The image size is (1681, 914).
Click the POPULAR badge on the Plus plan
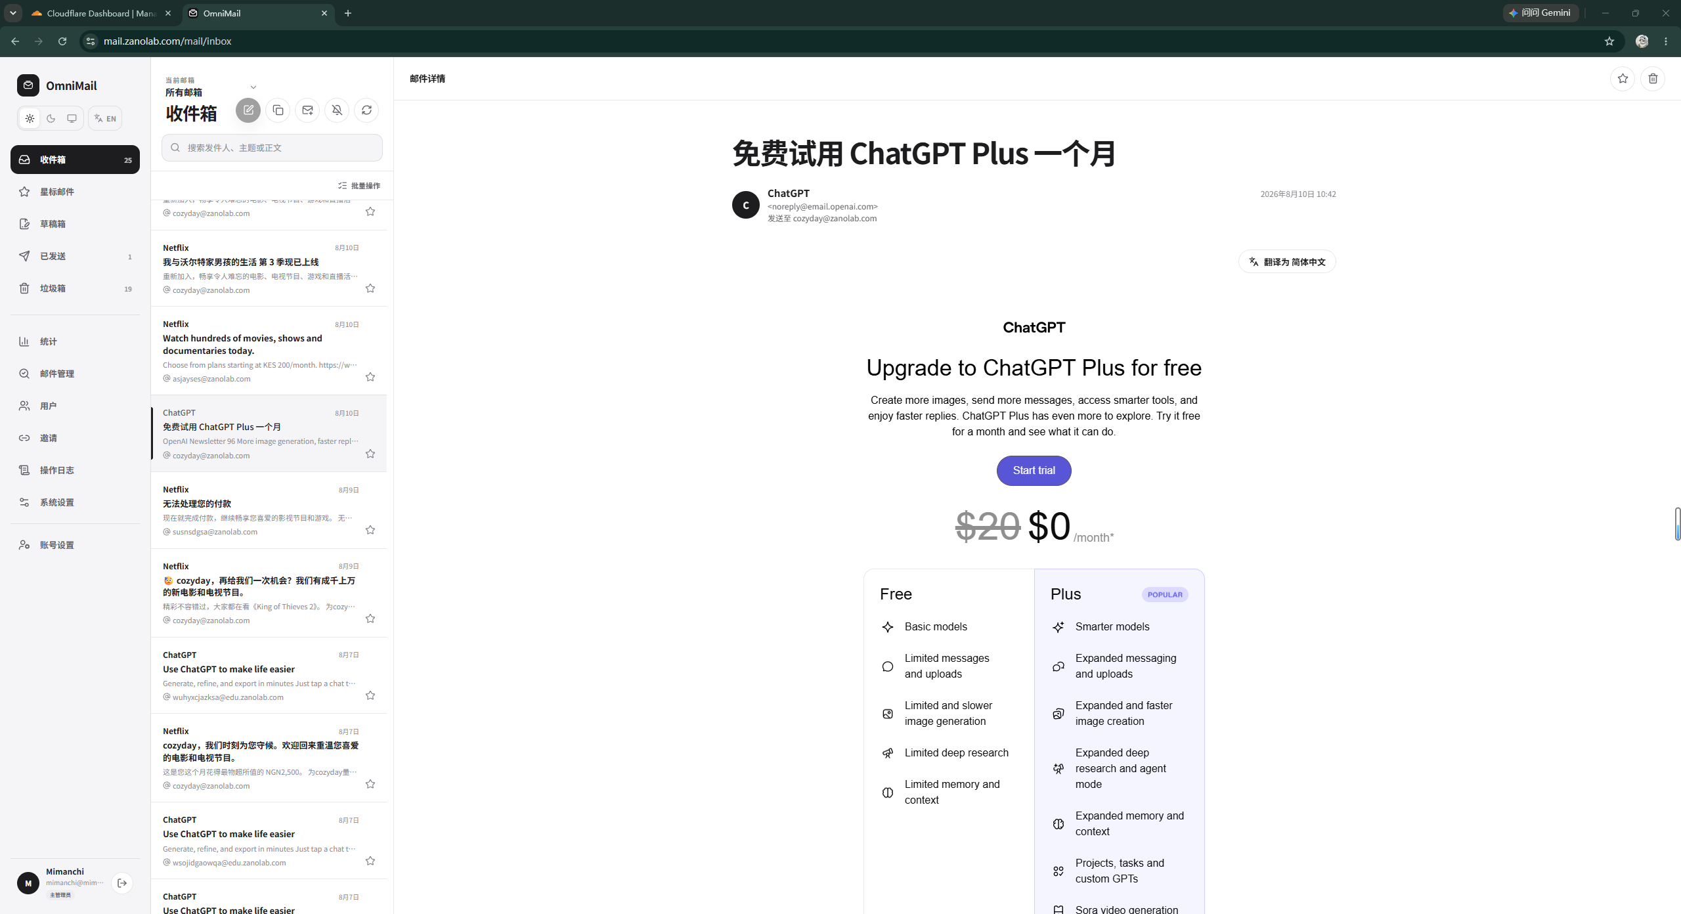(x=1165, y=595)
